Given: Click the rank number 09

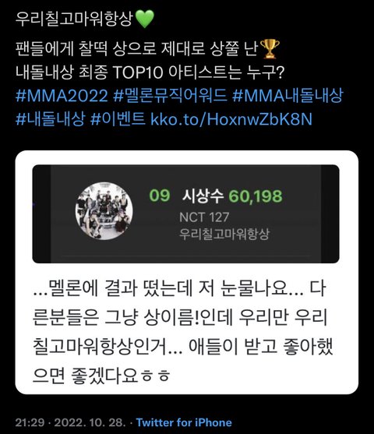Looking at the screenshot, I should point(160,196).
